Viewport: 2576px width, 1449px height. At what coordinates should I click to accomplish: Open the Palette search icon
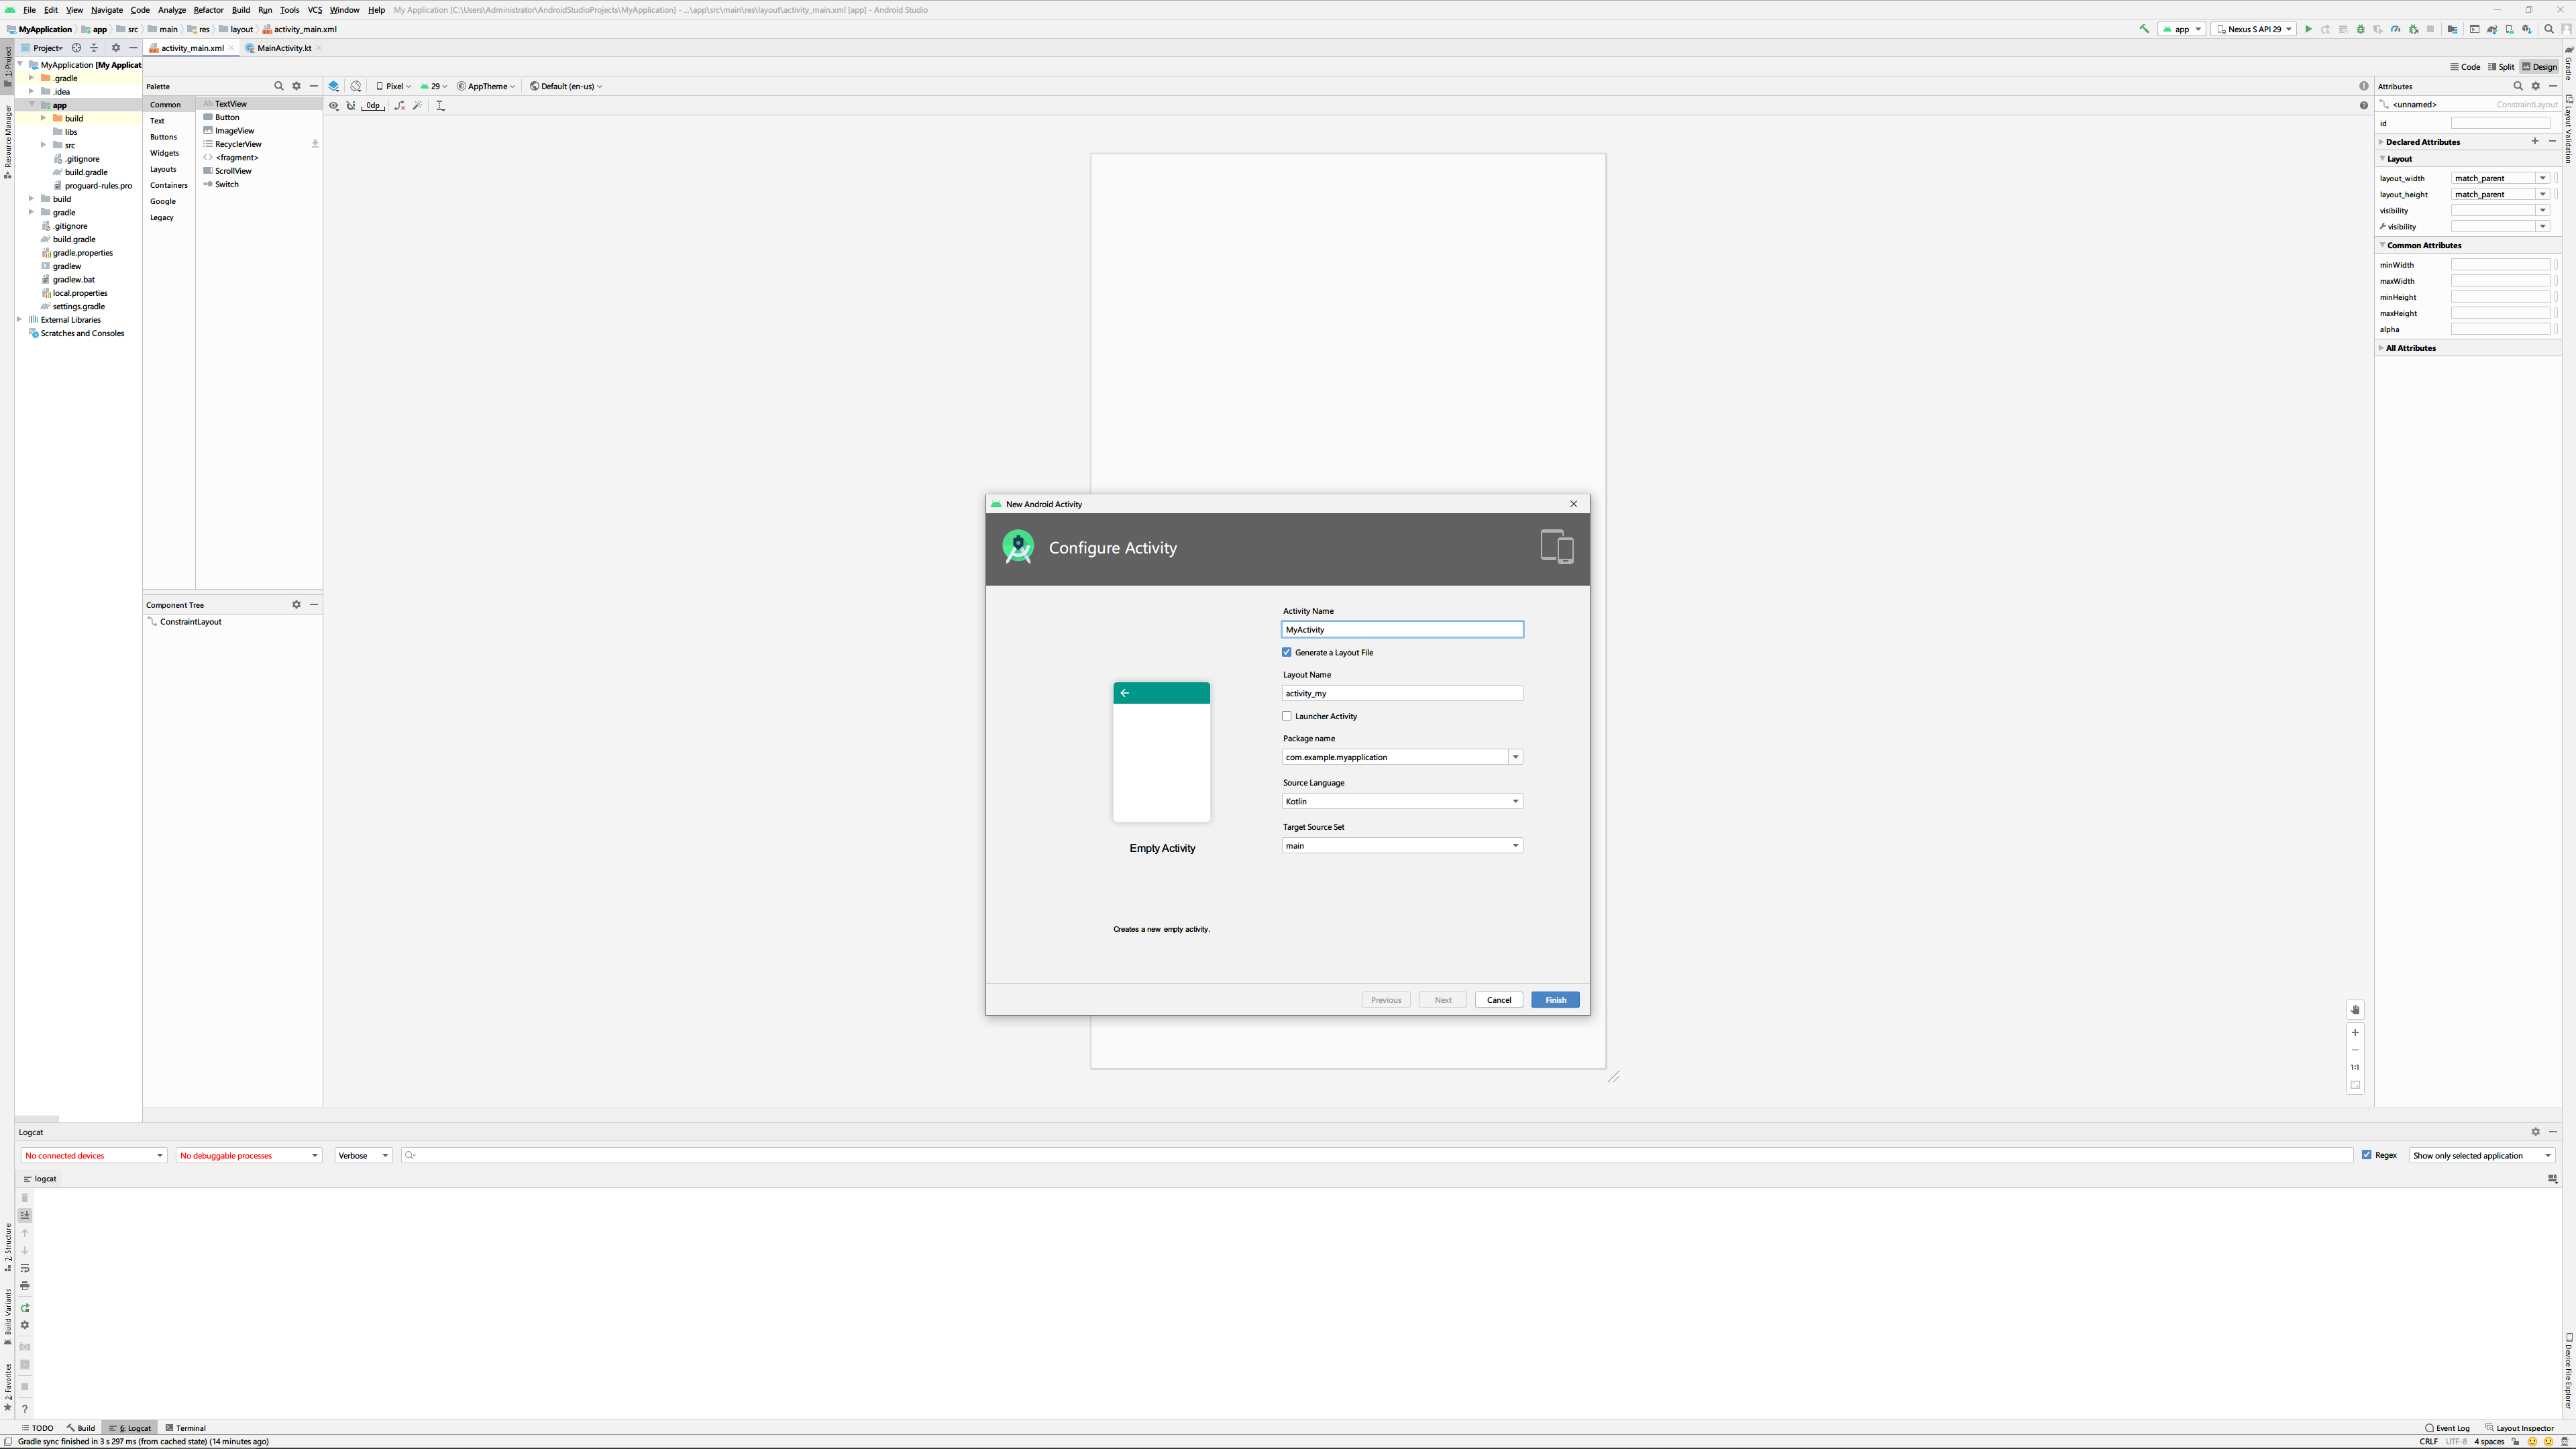pos(279,86)
